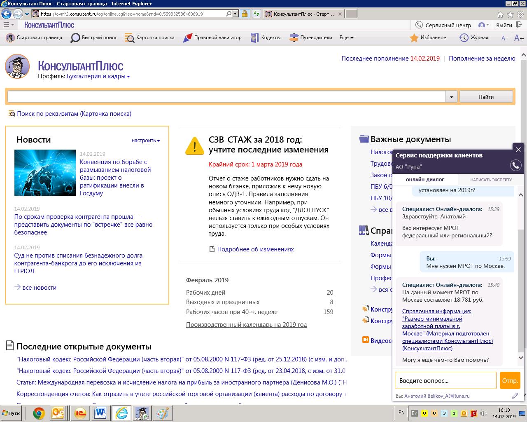527x422 pixels.
Task: Send the message with Отпр. button
Action: click(x=510, y=380)
